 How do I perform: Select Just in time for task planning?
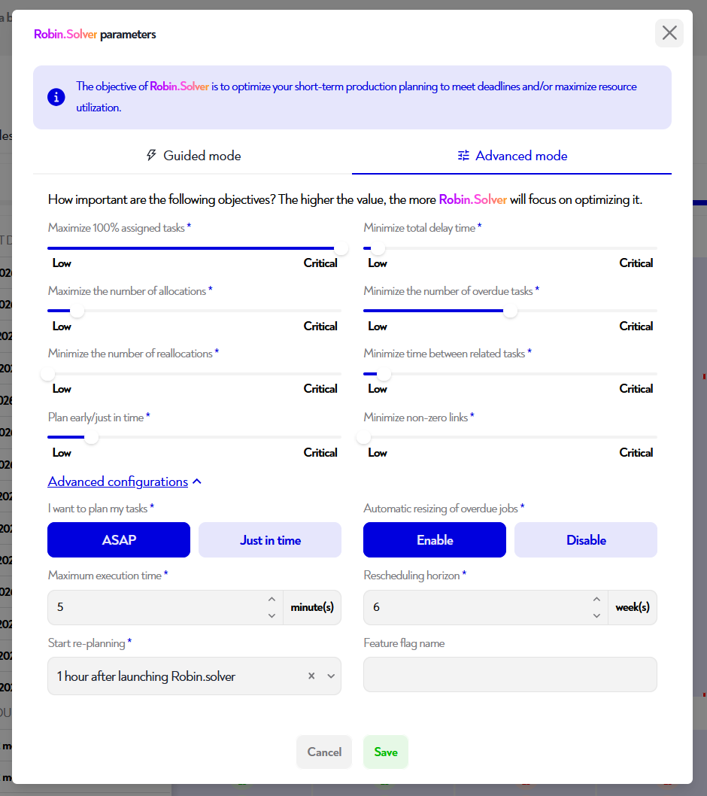(269, 539)
